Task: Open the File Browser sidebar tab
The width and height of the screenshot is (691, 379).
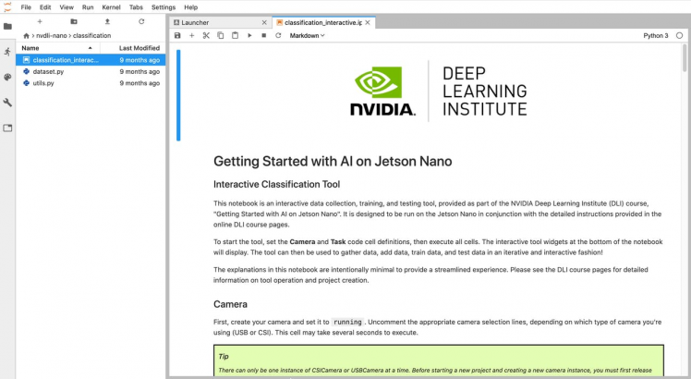Action: point(7,27)
